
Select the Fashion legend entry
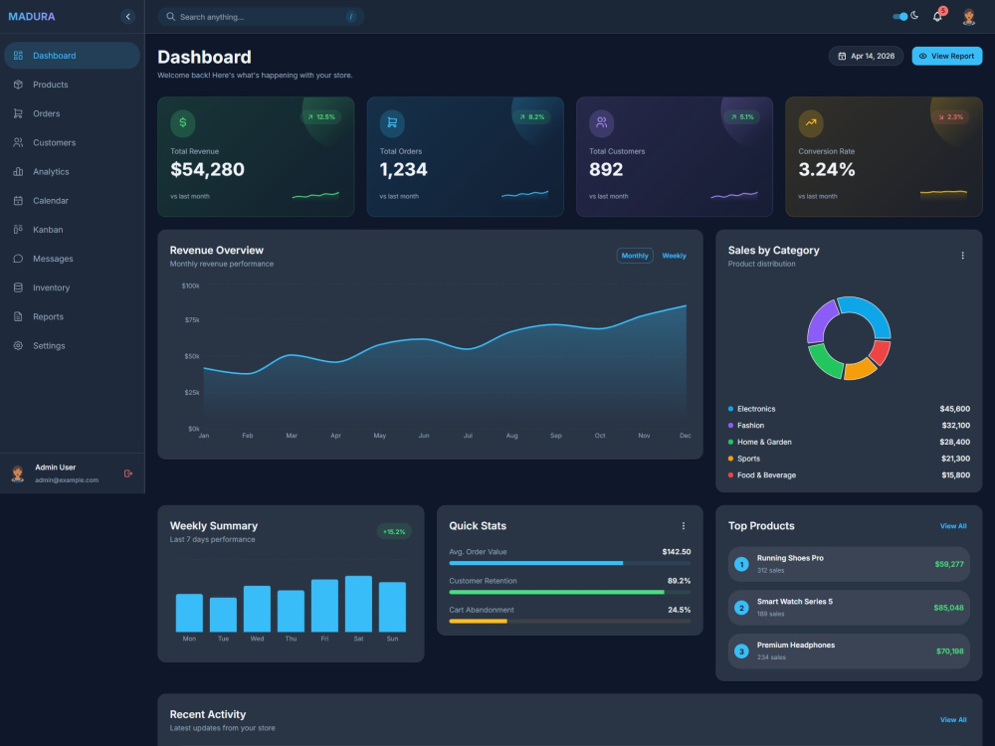click(x=849, y=426)
